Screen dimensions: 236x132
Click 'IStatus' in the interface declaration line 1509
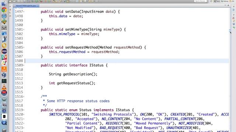tap(96, 65)
